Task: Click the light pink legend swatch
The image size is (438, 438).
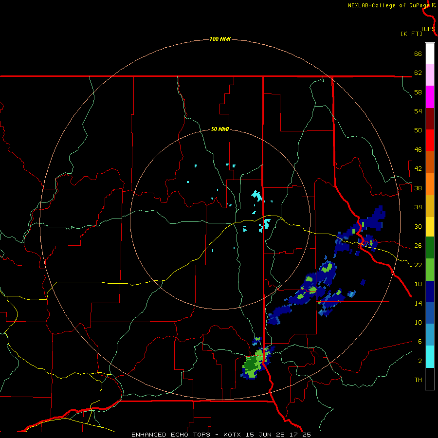Action: (x=430, y=74)
